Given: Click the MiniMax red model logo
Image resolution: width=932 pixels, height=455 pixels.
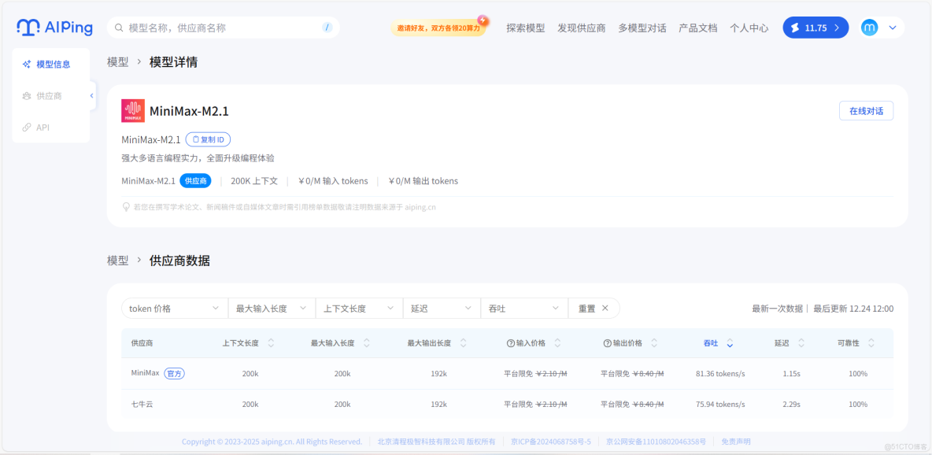Looking at the screenshot, I should [133, 110].
